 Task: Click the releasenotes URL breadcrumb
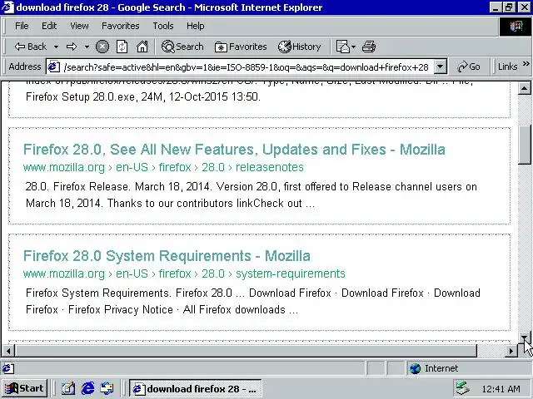[x=270, y=167]
